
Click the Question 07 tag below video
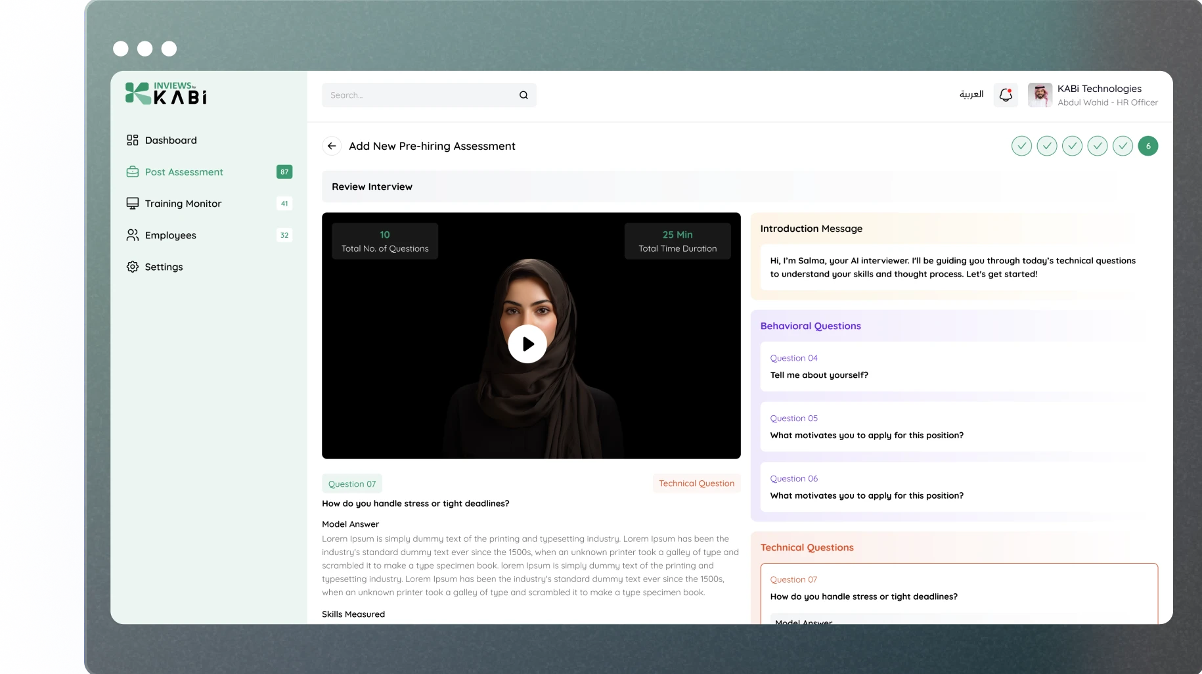click(x=352, y=483)
